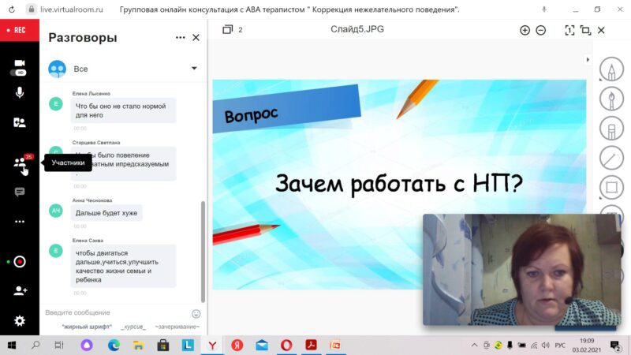Show hidden system tray icons arrow
The height and width of the screenshot is (355, 631).
[475, 345]
